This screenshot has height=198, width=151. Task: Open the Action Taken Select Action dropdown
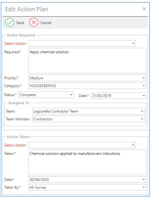[133, 145]
